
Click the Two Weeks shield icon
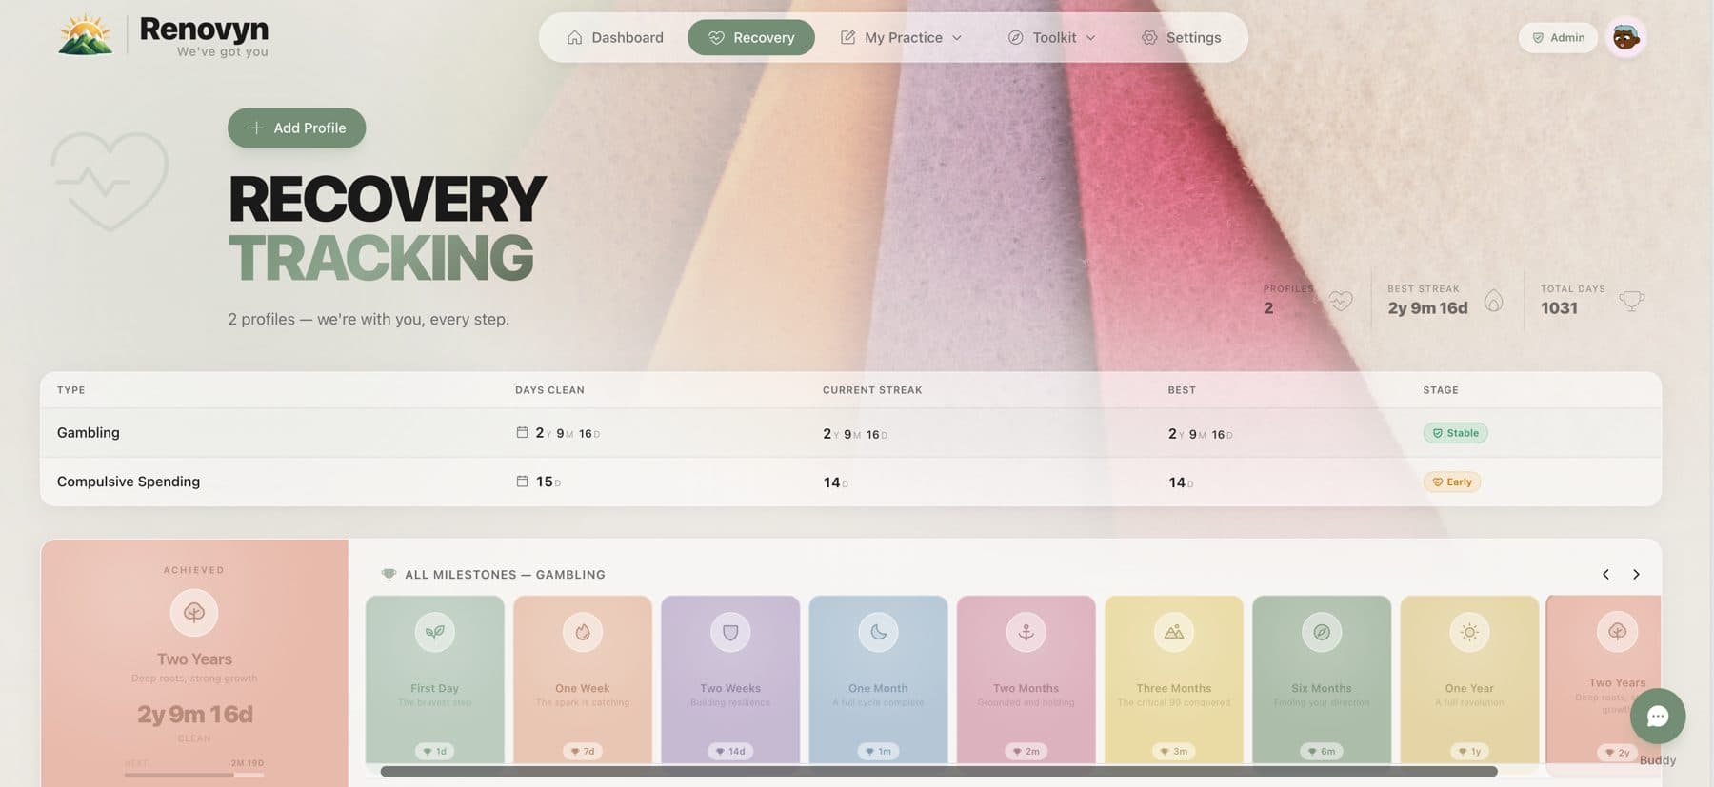(x=730, y=632)
